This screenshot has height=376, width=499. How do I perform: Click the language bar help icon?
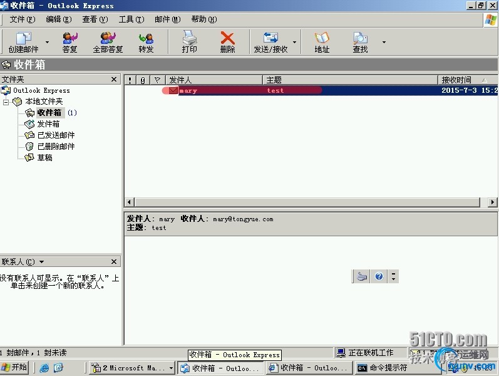(x=379, y=276)
